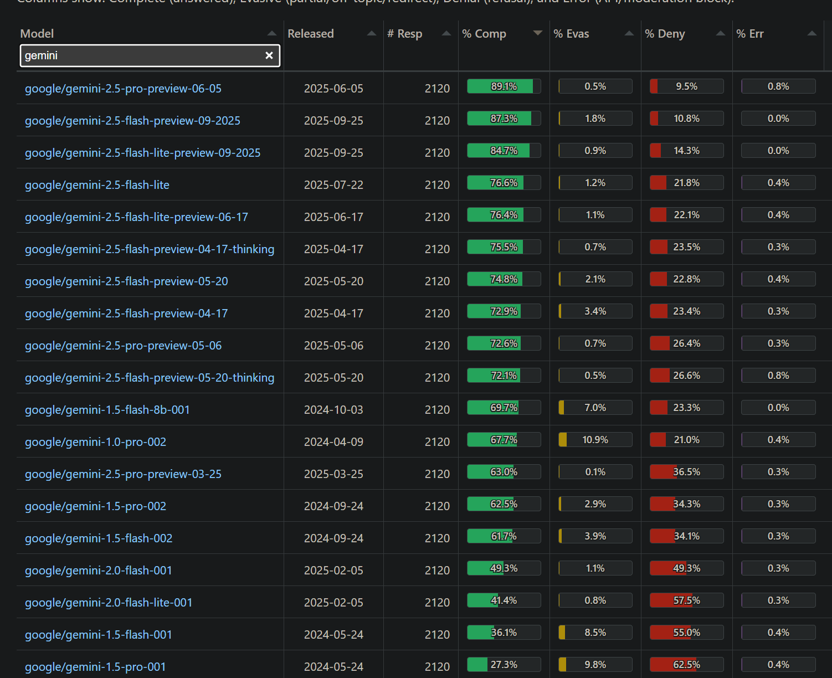Click the 7.0% evasive value

tap(595, 408)
